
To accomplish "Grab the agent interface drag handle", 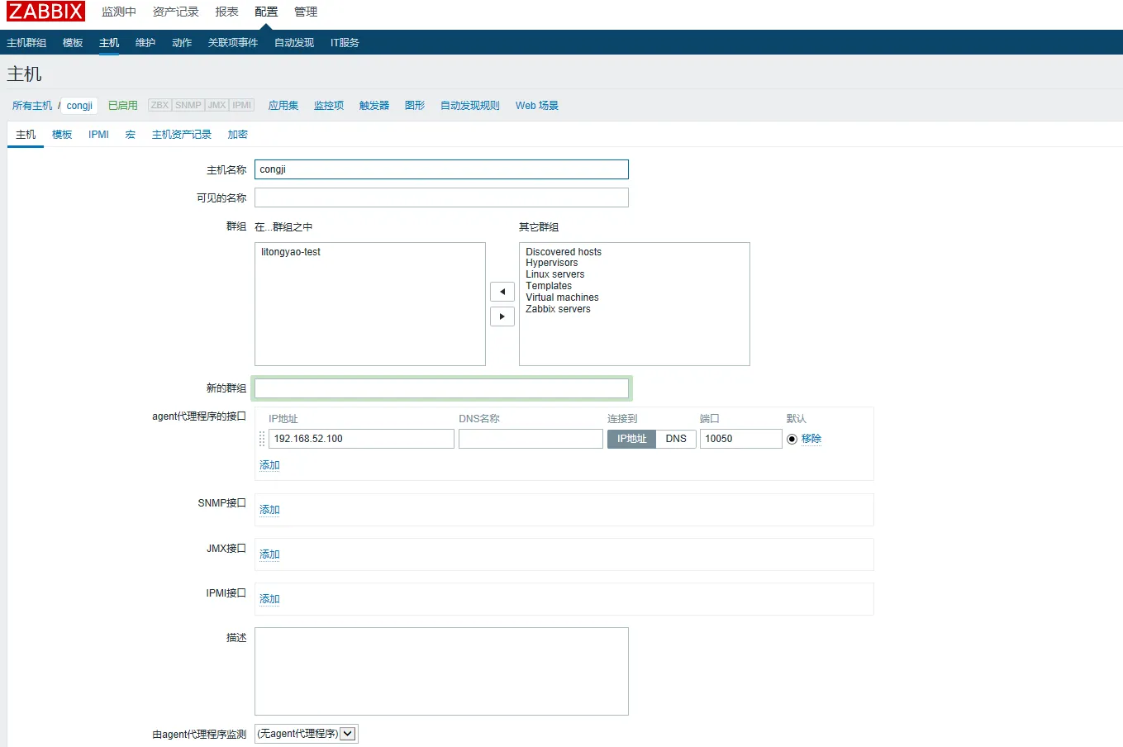I will 262,439.
